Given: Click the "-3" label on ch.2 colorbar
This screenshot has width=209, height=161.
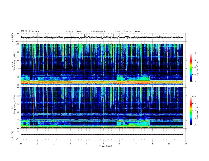Looking at the screenshot, I should (194, 97).
